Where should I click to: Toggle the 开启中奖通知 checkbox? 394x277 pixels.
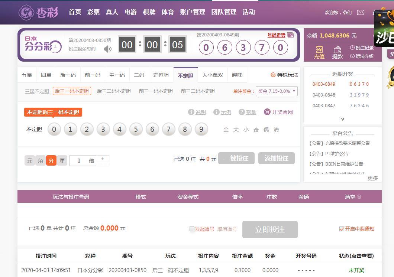[342, 229]
